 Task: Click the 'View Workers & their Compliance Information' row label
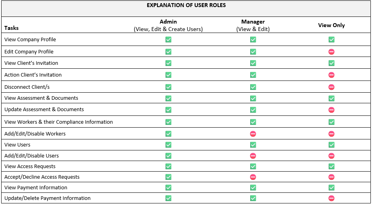point(59,122)
